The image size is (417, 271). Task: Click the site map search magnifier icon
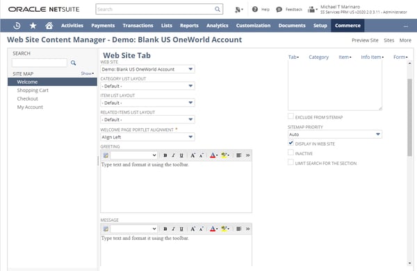[x=74, y=63]
